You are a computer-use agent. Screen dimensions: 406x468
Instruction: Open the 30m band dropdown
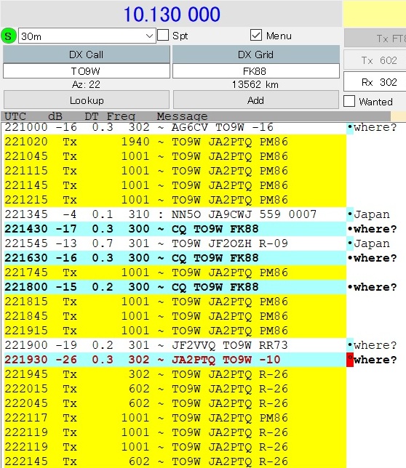(87, 36)
